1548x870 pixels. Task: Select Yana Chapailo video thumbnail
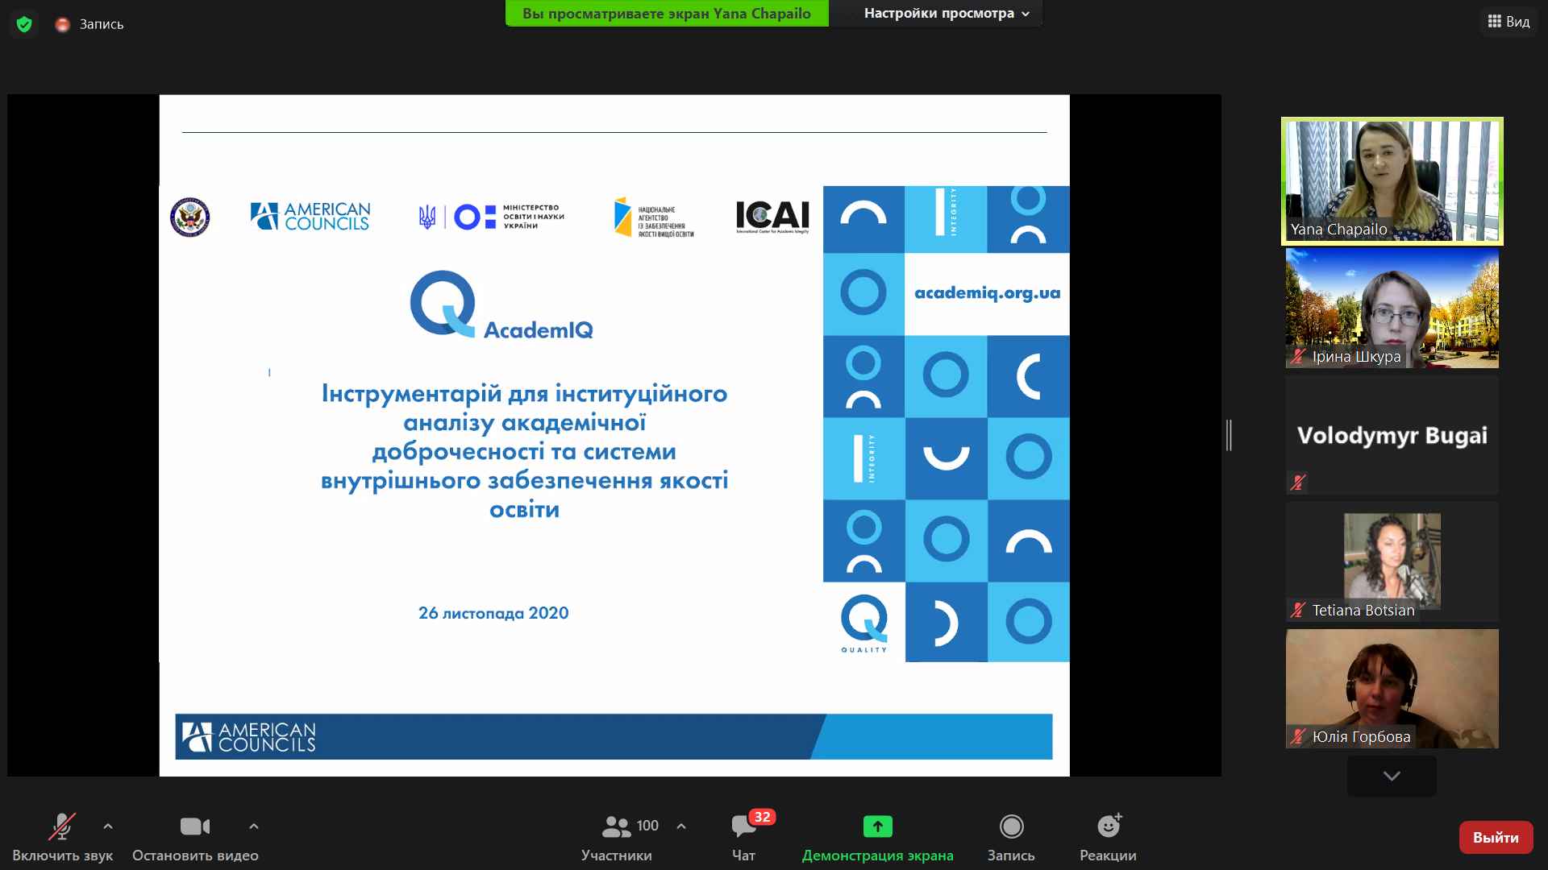point(1392,181)
